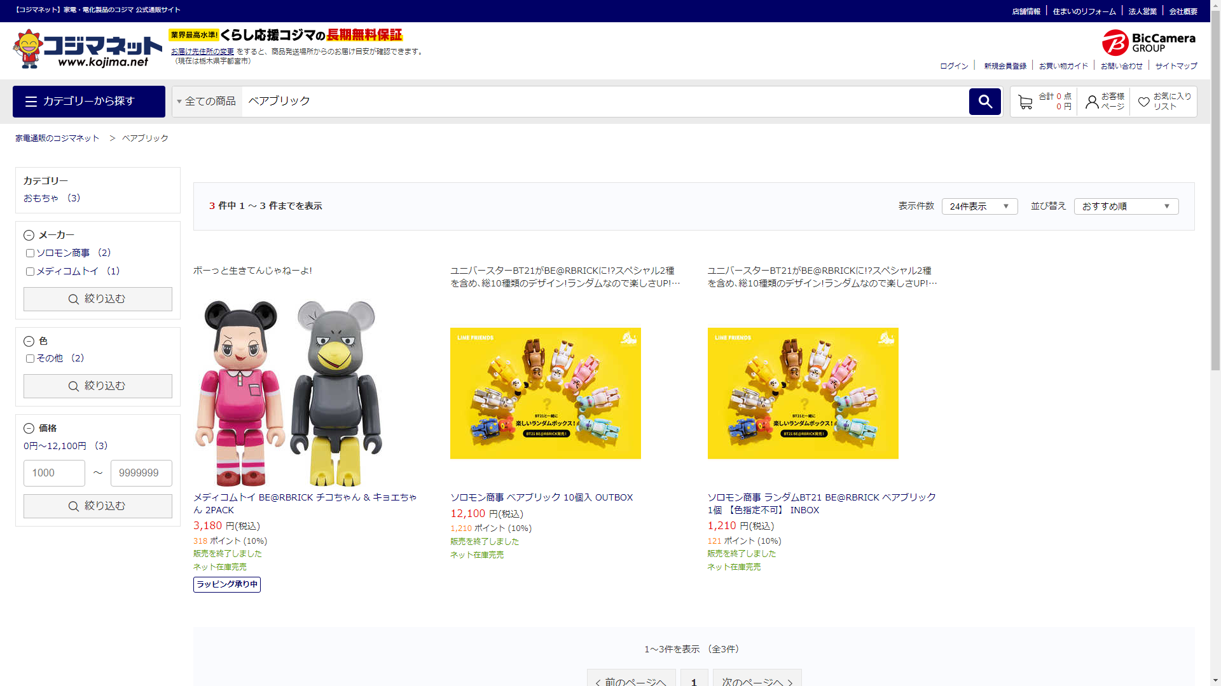The height and width of the screenshot is (686, 1221).
Task: Click the favorites list heart icon
Action: (x=1143, y=102)
